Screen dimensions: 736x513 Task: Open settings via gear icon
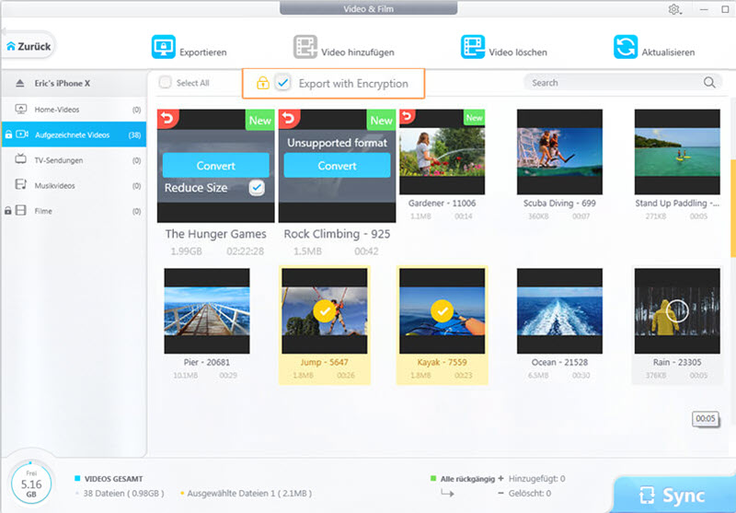pyautogui.click(x=673, y=9)
